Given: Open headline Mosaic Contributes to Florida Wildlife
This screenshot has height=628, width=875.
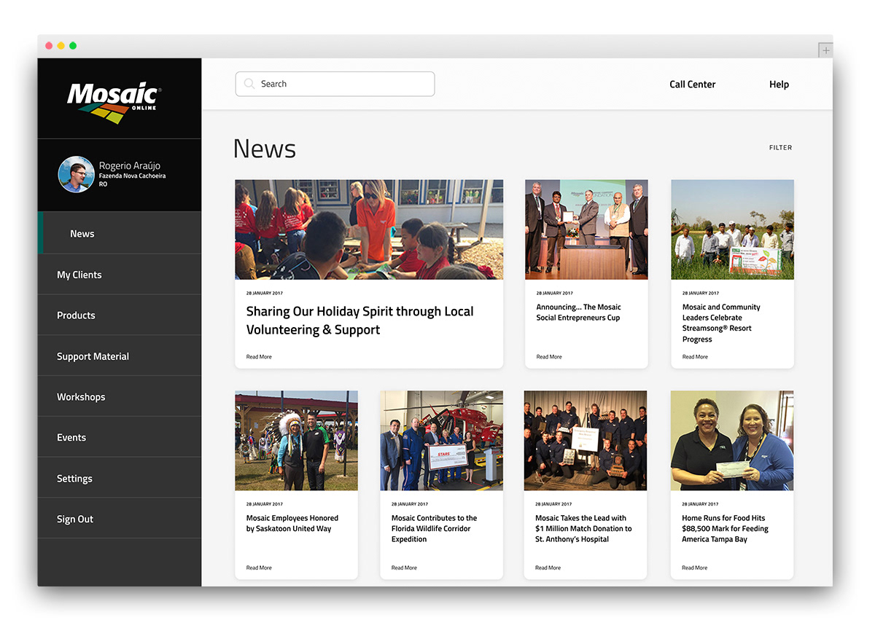Looking at the screenshot, I should tap(435, 529).
